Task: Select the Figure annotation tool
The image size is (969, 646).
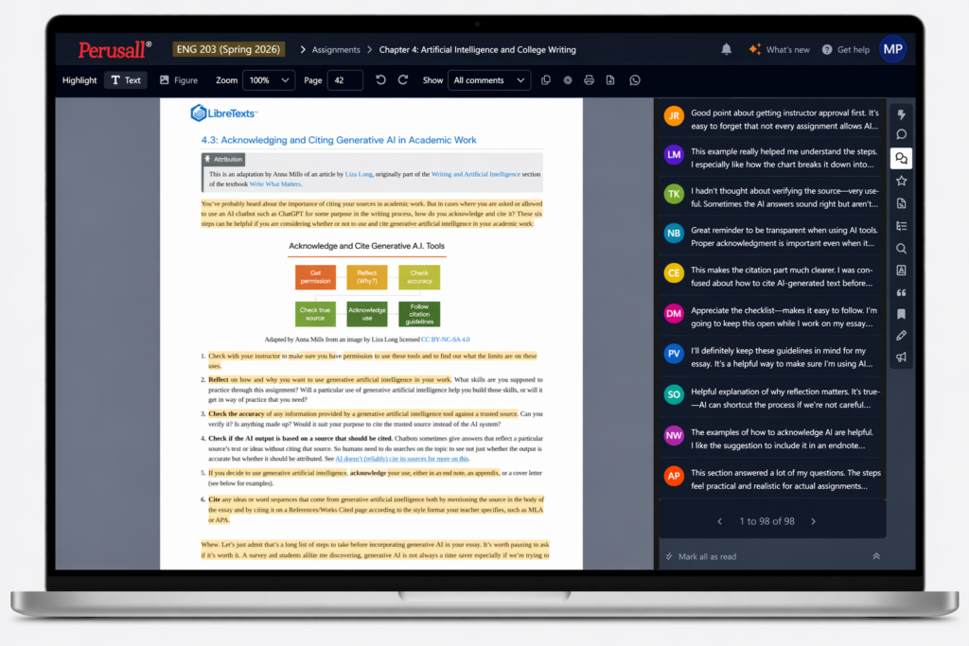Action: (x=178, y=80)
